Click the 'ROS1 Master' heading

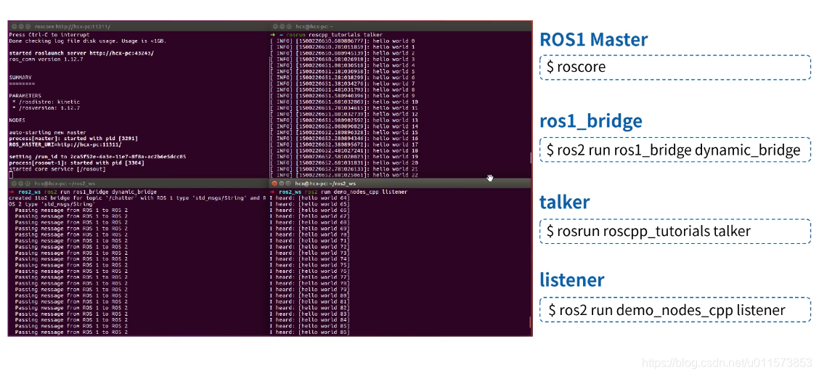click(x=594, y=40)
